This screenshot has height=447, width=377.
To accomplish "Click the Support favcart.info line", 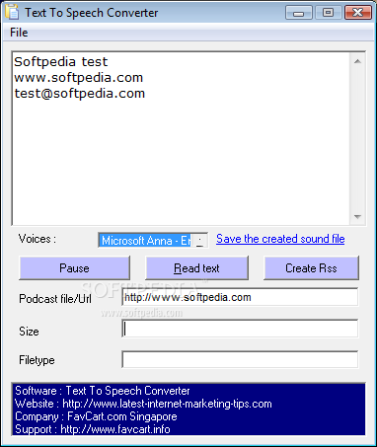I will (x=93, y=429).
